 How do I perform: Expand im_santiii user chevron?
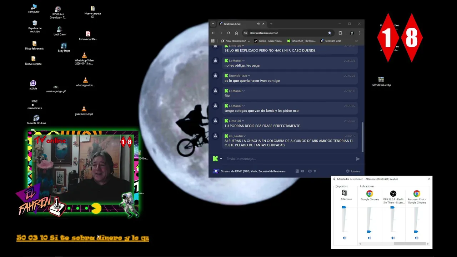pos(245,136)
